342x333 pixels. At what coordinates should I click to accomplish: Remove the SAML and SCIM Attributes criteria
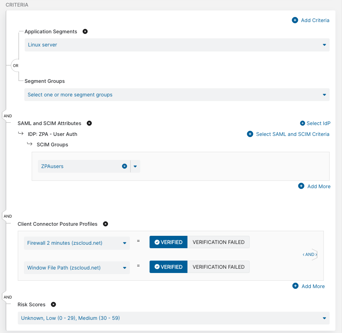(x=89, y=123)
